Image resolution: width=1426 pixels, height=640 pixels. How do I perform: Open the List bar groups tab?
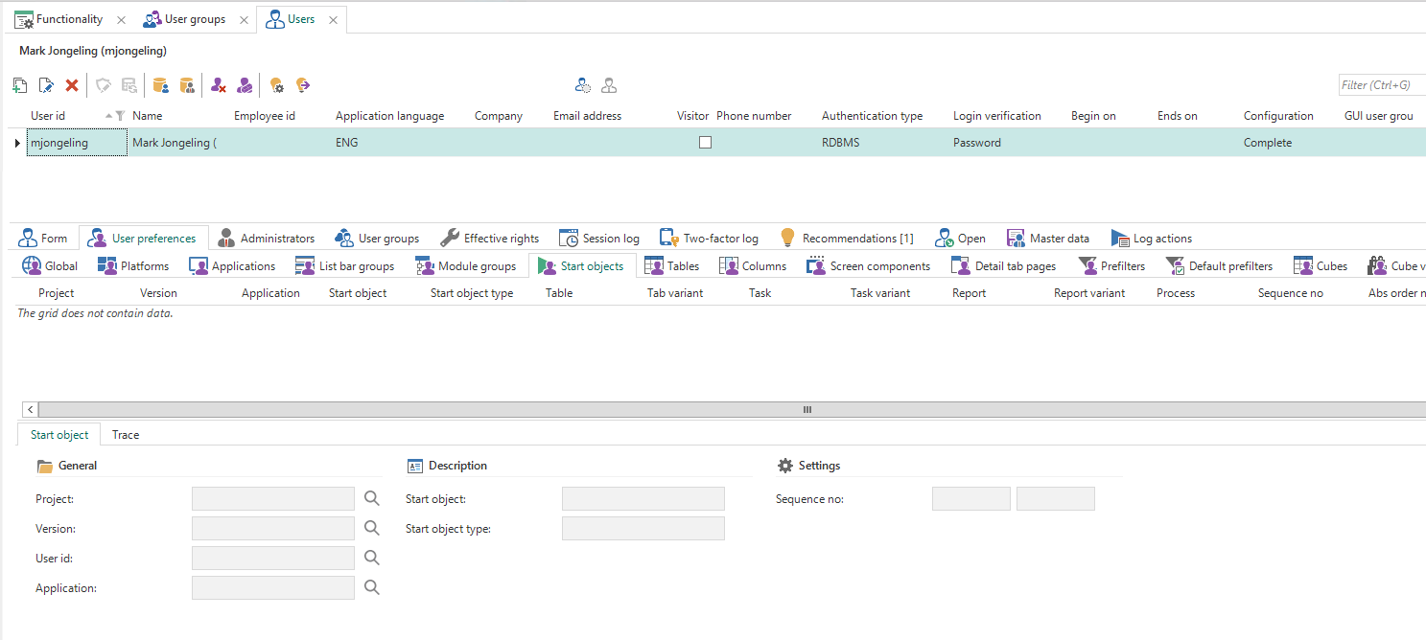(x=344, y=265)
